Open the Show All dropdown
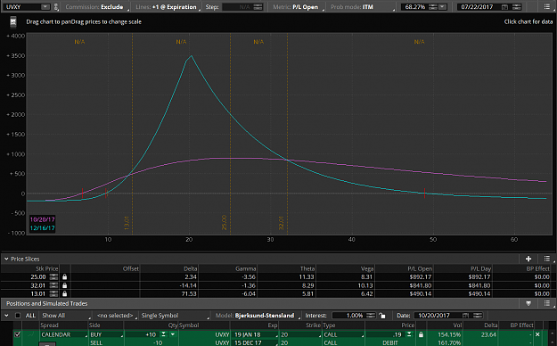This screenshot has height=346, width=557. (x=65, y=316)
